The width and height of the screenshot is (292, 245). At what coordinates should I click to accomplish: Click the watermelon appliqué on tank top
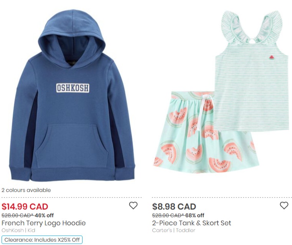[x=272, y=57]
